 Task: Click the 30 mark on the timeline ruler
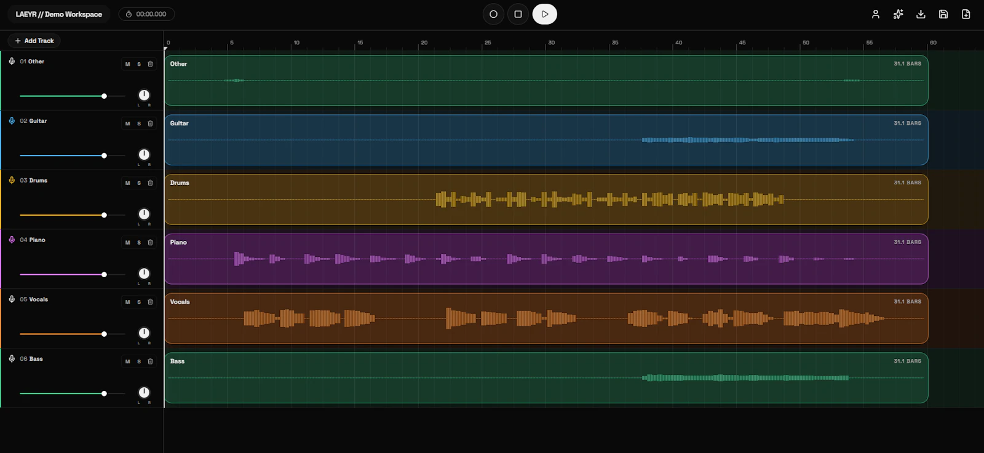point(551,43)
